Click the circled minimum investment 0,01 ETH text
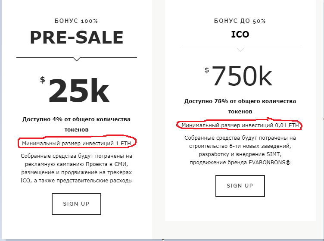Viewport: 324px width, 241px height. point(240,125)
